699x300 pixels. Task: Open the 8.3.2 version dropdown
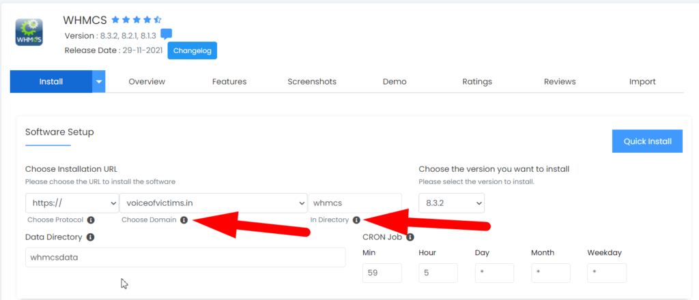coord(452,203)
